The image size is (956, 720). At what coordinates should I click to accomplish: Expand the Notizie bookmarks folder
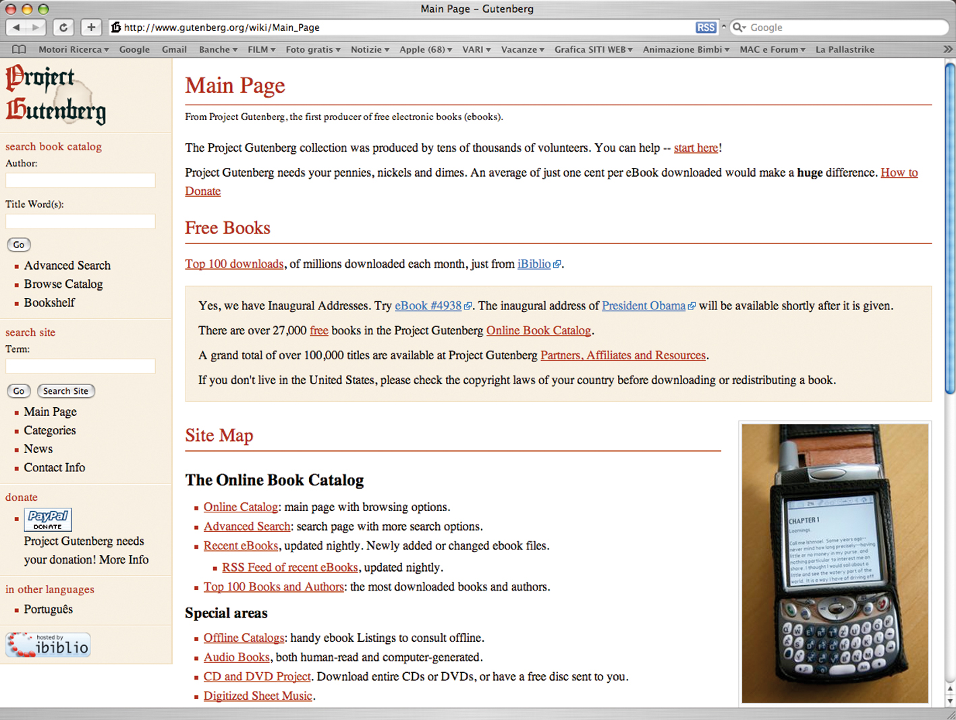pyautogui.click(x=370, y=49)
